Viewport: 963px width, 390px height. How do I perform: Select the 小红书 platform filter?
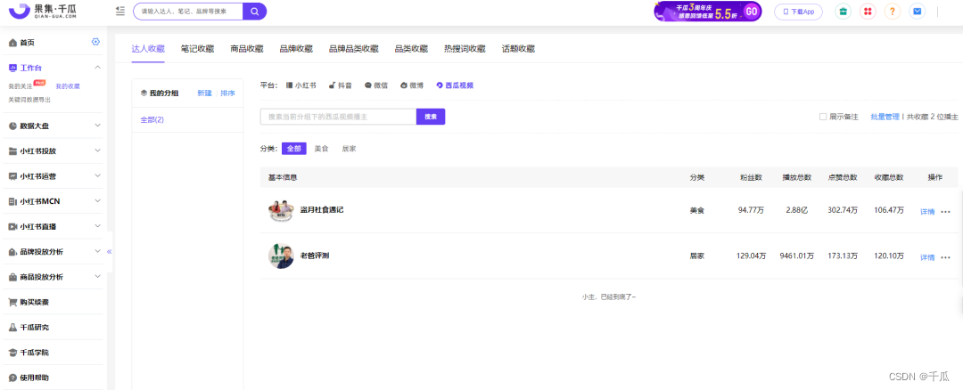[x=301, y=85]
